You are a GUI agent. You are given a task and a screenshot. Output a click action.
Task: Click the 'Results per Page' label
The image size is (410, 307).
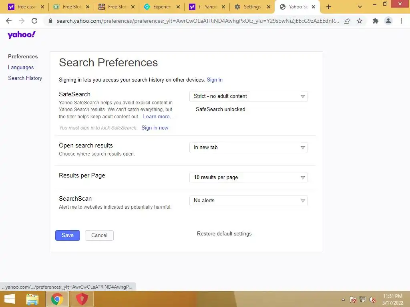82,175
